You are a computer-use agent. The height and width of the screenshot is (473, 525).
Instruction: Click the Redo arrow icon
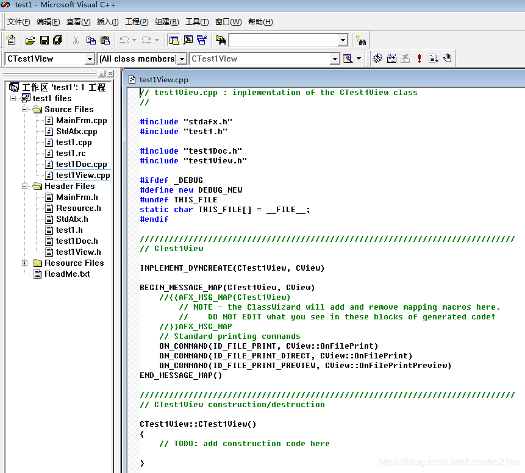click(x=146, y=40)
